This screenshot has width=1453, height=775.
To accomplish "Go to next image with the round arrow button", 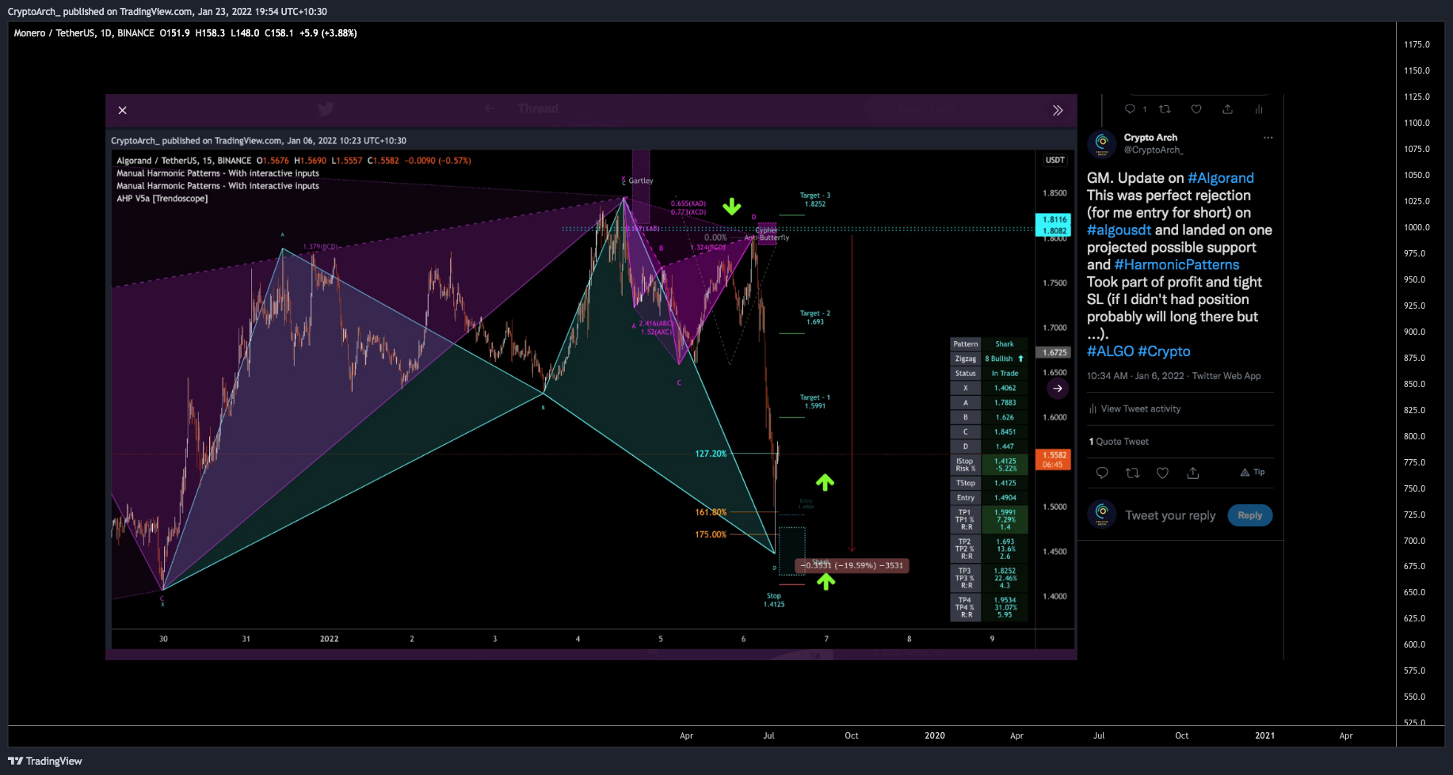I will [x=1057, y=389].
